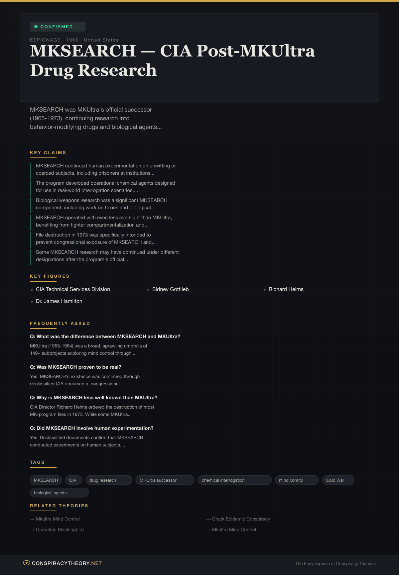The height and width of the screenshot is (575, 399).
Task: Click the green Confirmed status badge
Action: click(58, 27)
